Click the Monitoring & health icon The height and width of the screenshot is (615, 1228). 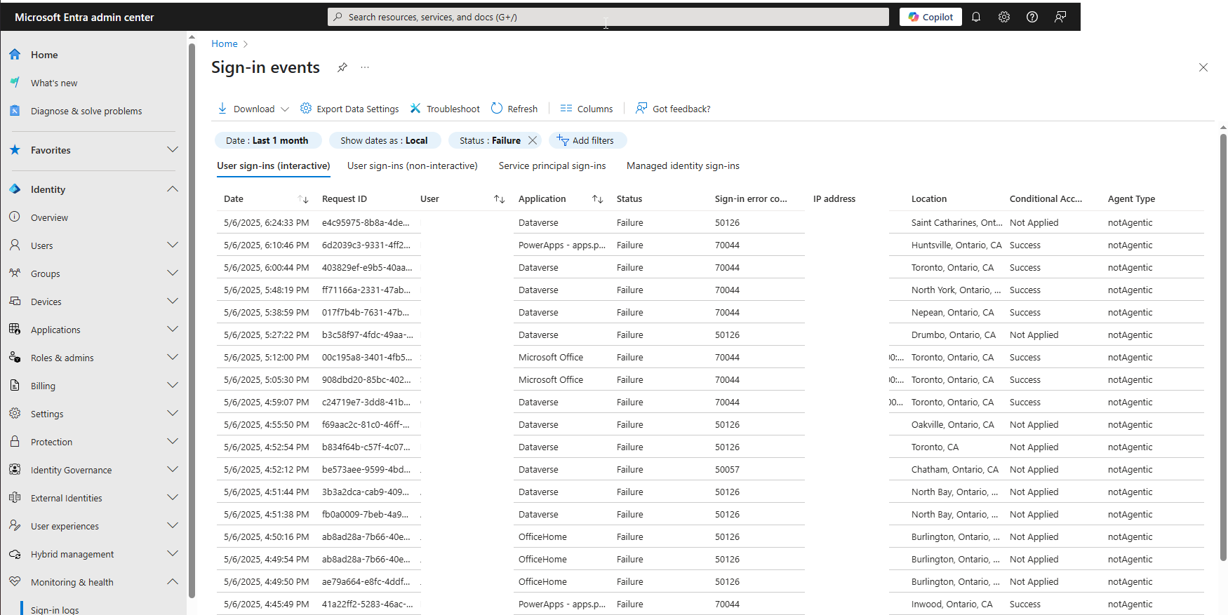click(15, 581)
